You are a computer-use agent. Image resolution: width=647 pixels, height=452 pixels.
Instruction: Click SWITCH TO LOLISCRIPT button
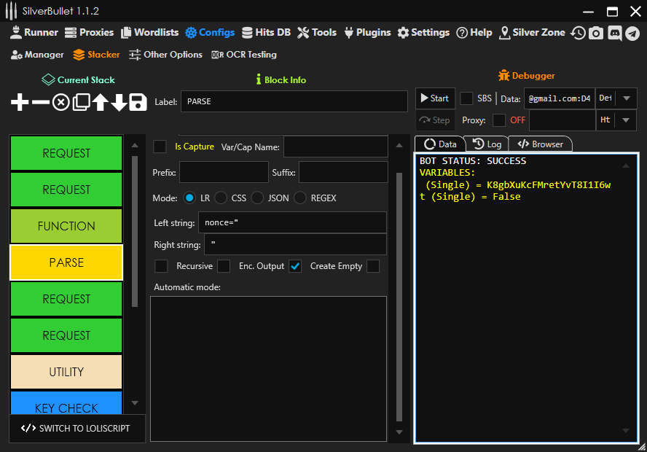[x=77, y=429]
